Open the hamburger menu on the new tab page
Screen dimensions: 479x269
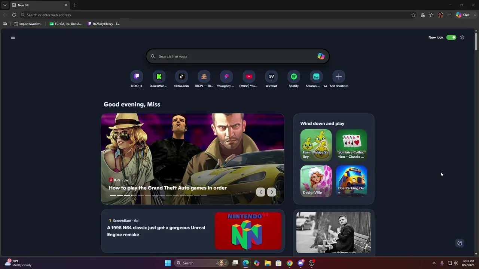tap(13, 37)
